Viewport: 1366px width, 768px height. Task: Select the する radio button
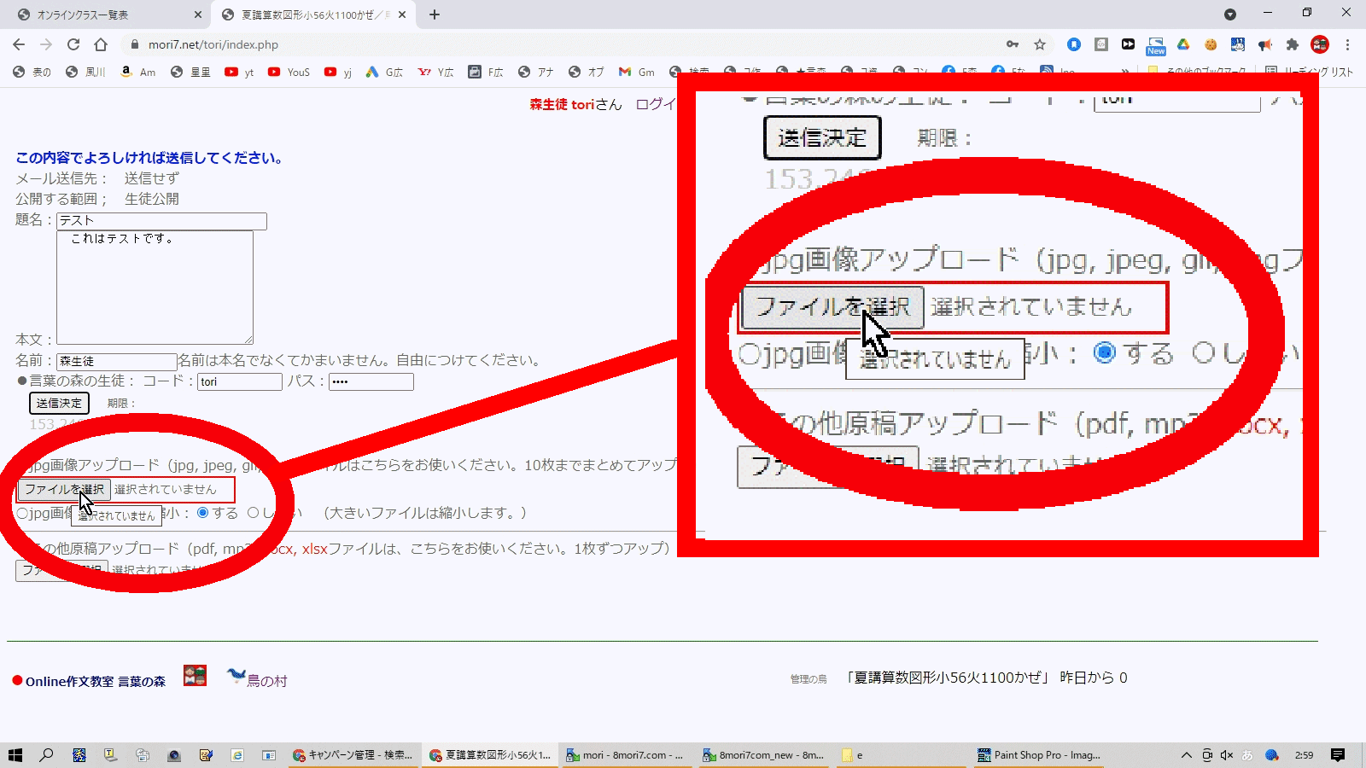pyautogui.click(x=203, y=513)
